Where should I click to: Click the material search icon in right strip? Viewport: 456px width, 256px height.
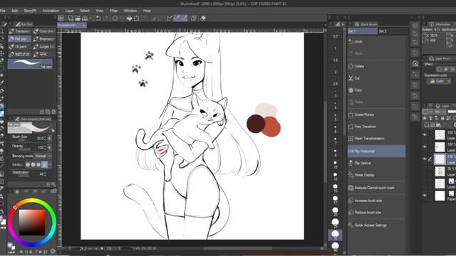[415, 63]
